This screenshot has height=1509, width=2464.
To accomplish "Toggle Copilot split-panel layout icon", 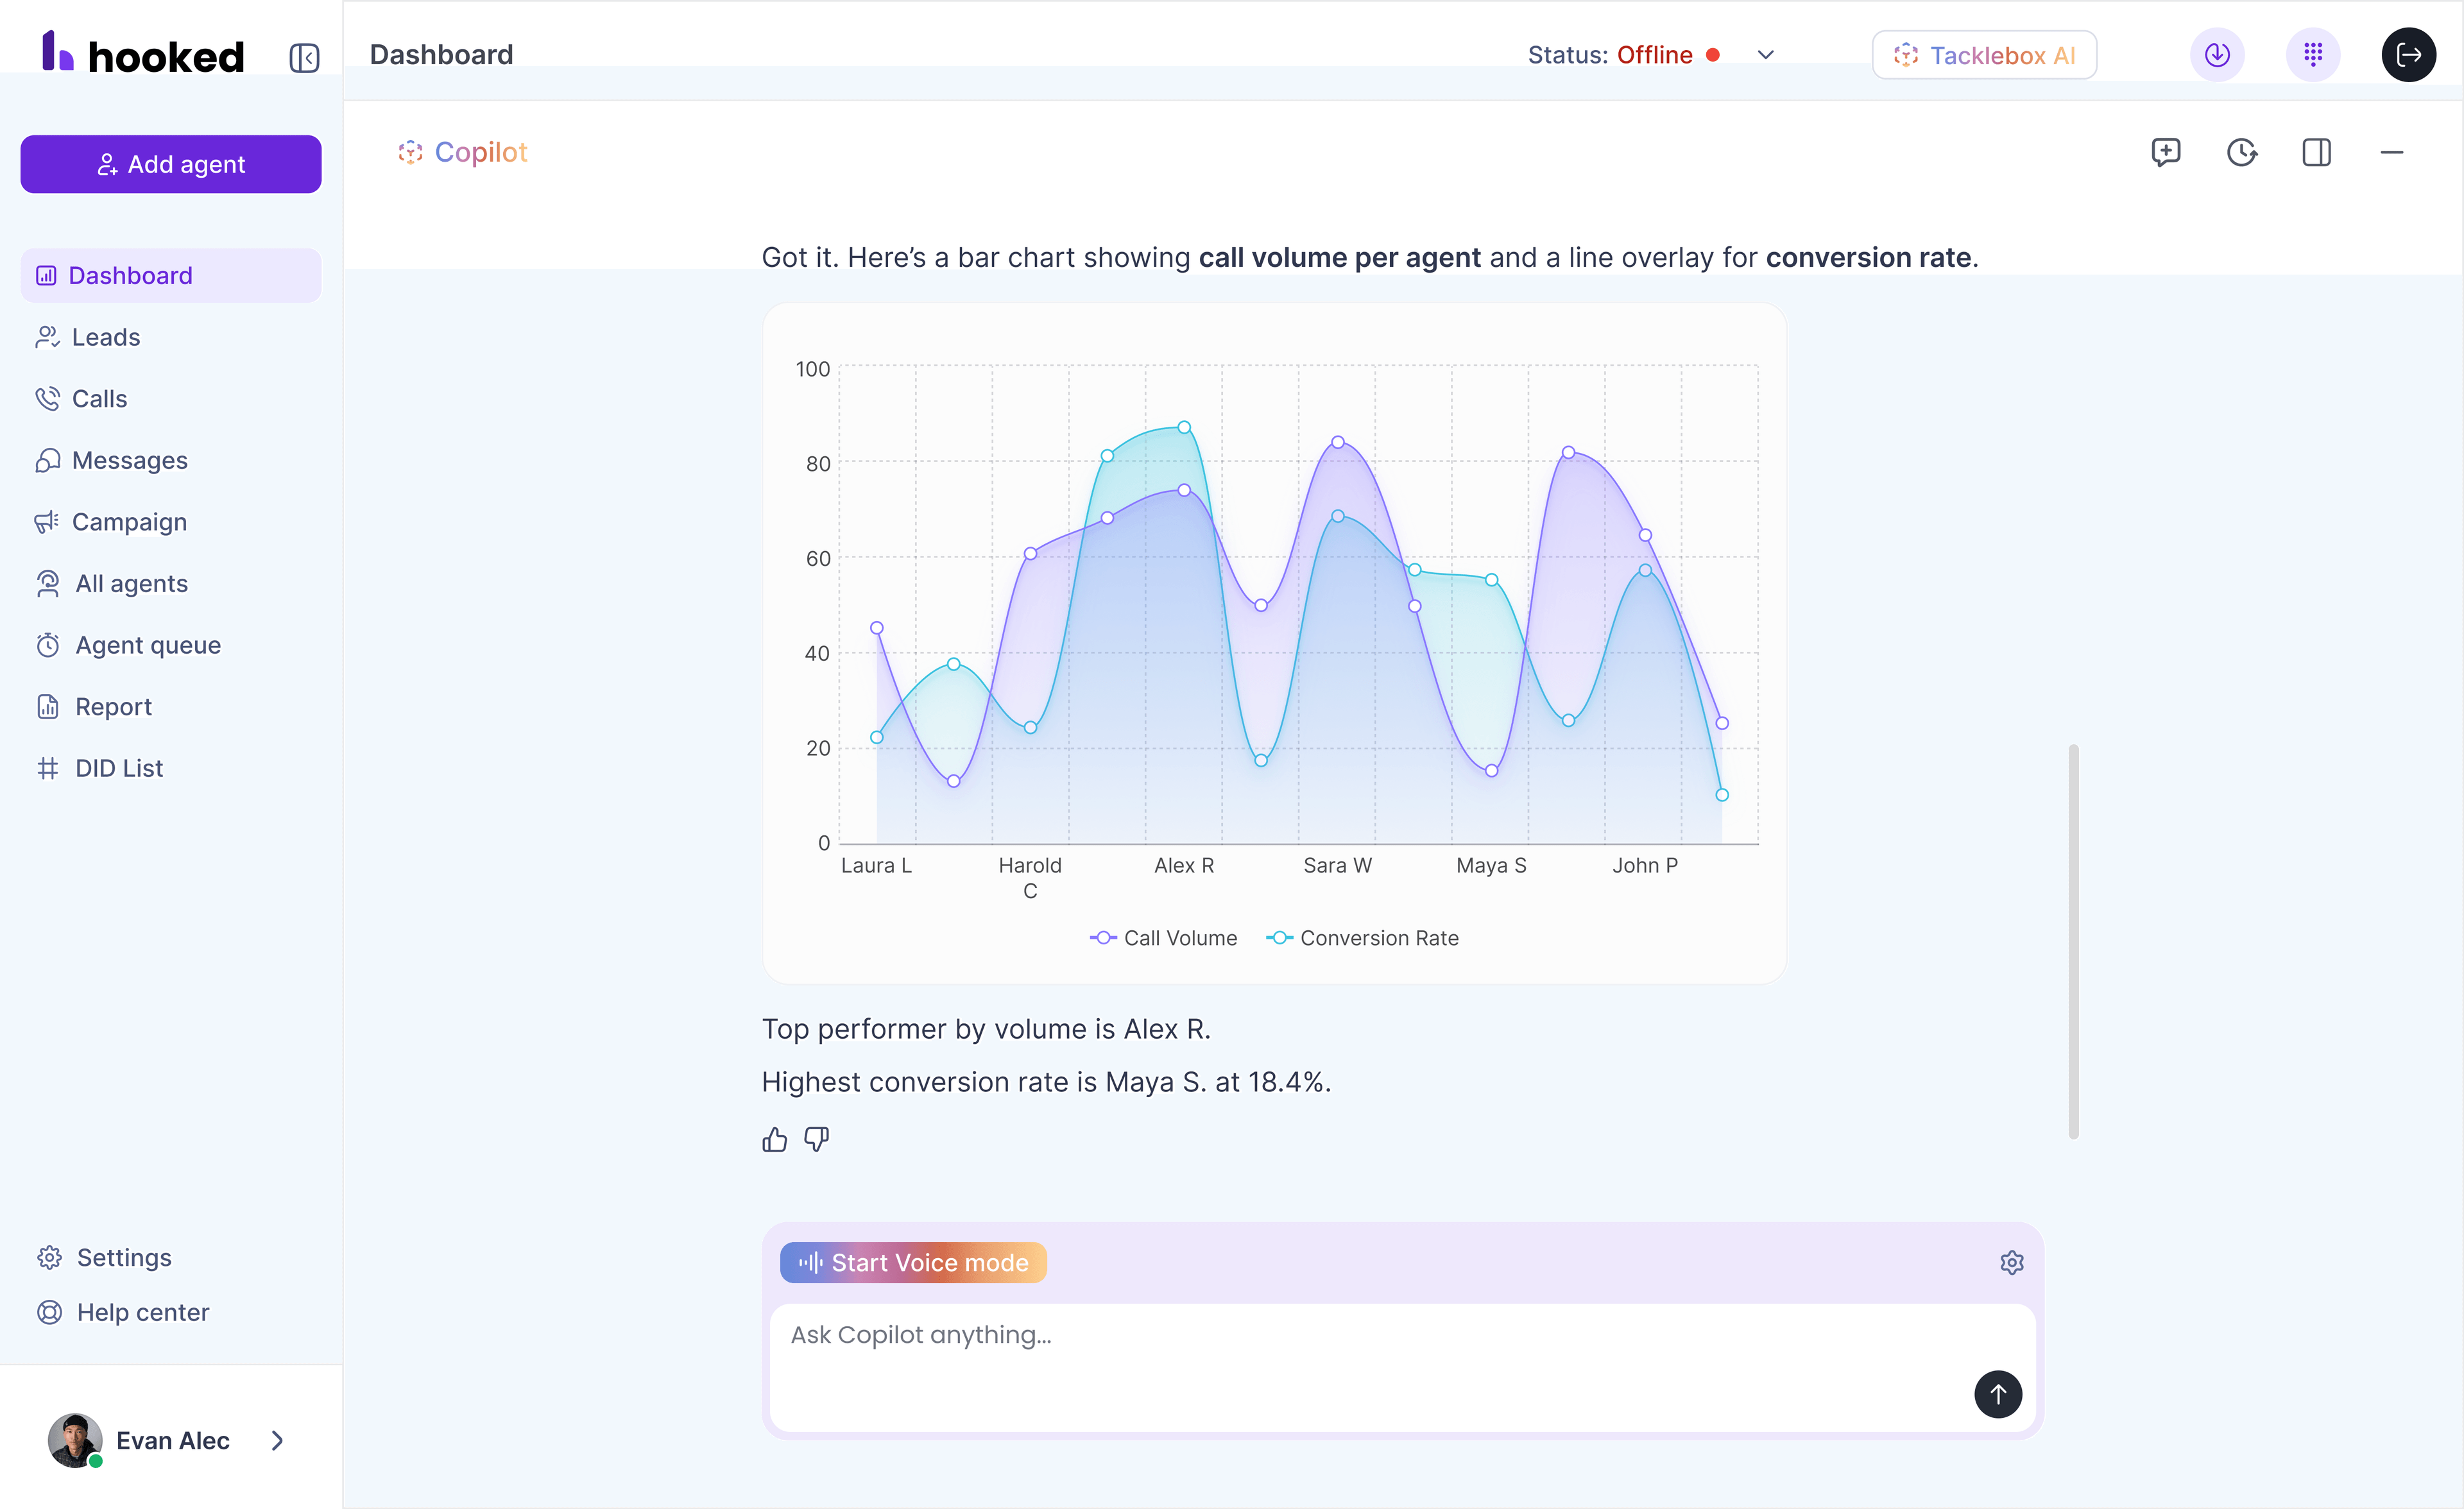I will pos(2317,152).
